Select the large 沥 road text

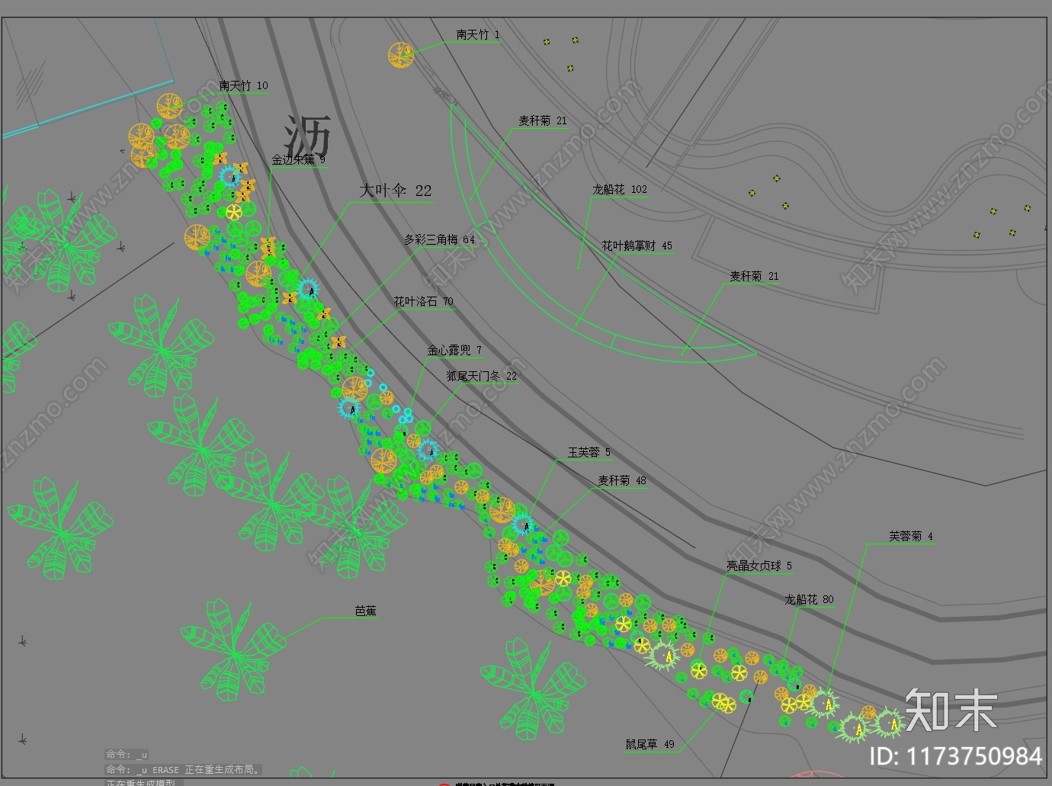(x=307, y=137)
